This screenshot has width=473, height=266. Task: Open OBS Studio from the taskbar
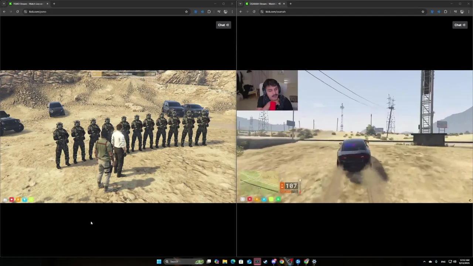290,262
